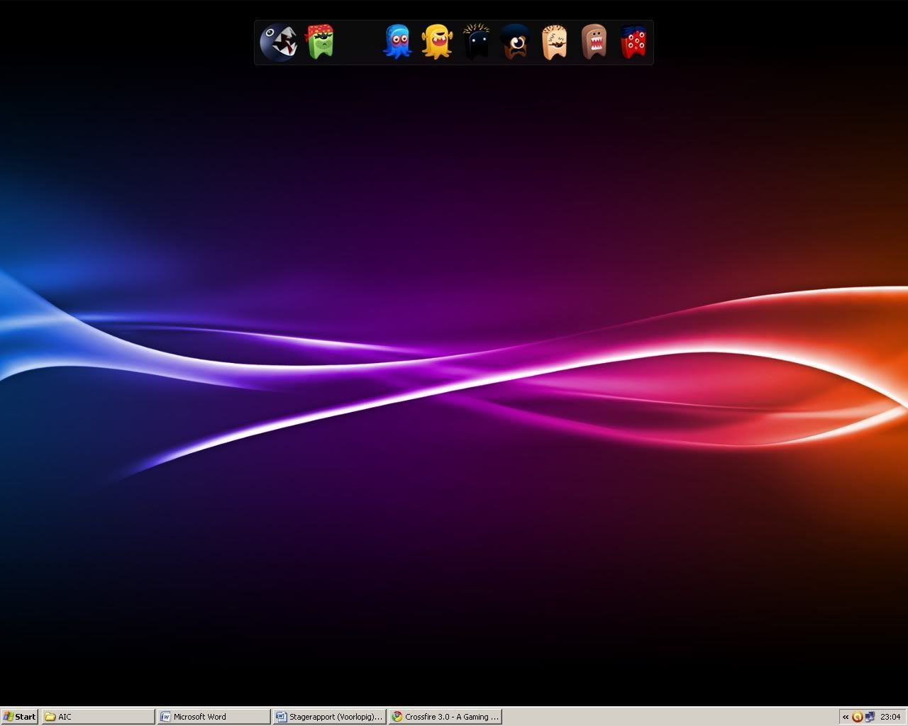Open Stagerapport (Voorlopig) document from taskbar

(x=330, y=717)
